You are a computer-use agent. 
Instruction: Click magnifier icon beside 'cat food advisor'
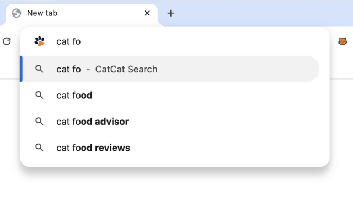(39, 122)
